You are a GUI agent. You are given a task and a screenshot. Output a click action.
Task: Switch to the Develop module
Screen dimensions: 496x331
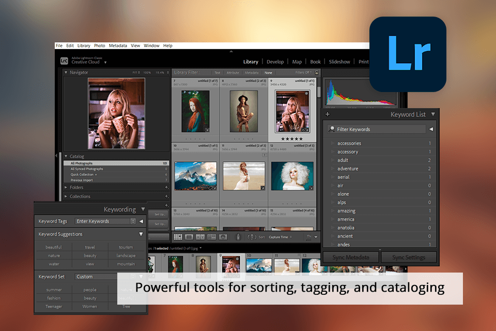(275, 62)
